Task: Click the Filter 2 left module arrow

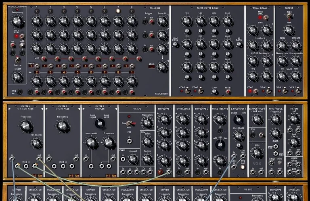Action: click(47, 109)
